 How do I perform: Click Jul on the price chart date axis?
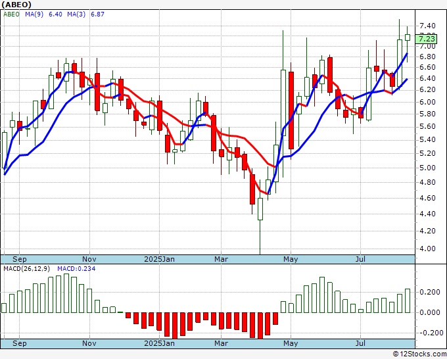point(360,259)
